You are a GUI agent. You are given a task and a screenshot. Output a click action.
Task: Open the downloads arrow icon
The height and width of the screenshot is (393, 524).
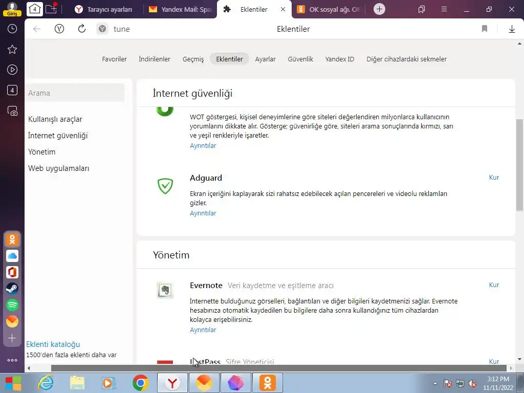(512, 29)
